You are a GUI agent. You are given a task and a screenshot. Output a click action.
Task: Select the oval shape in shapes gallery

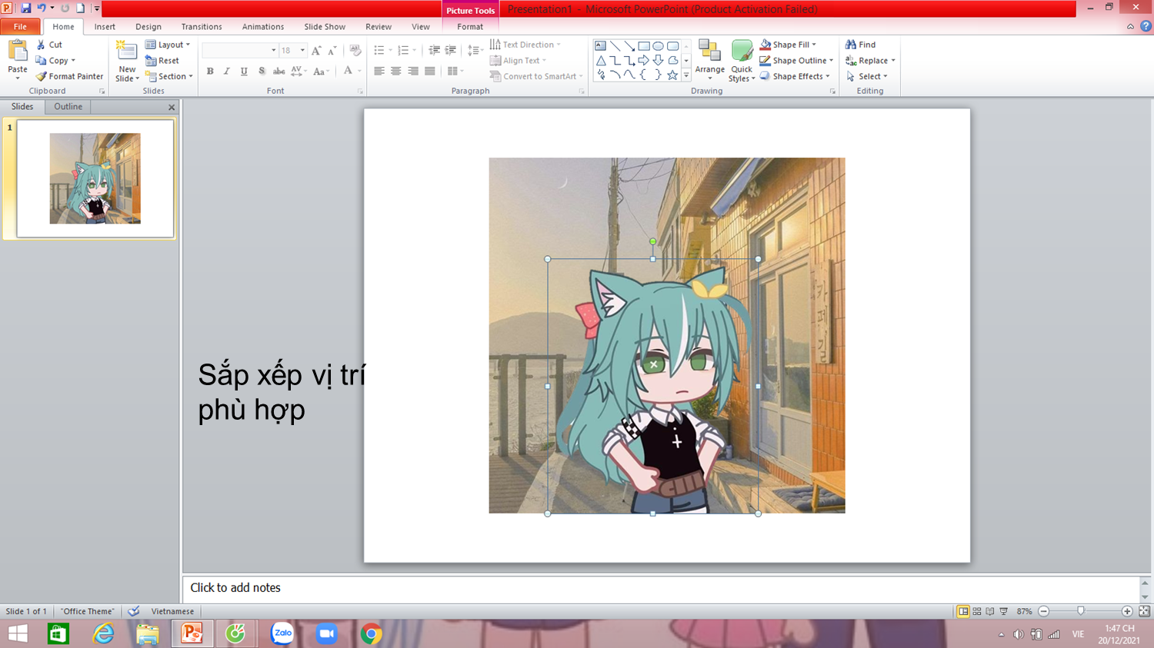659,46
